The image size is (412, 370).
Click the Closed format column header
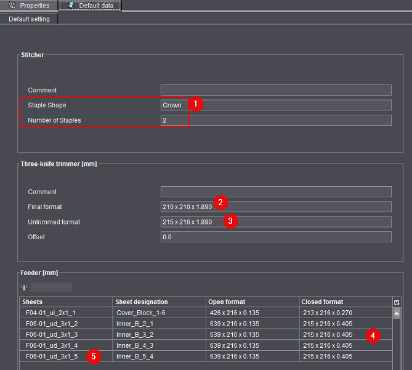345,302
